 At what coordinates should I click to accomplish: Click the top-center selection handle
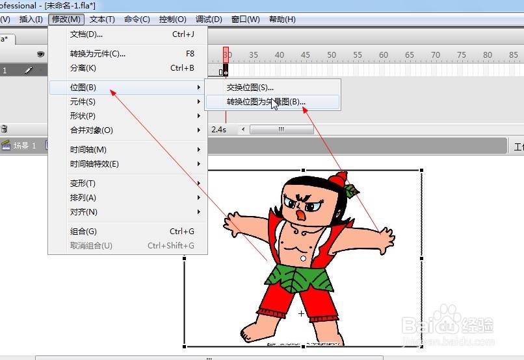tap(303, 171)
